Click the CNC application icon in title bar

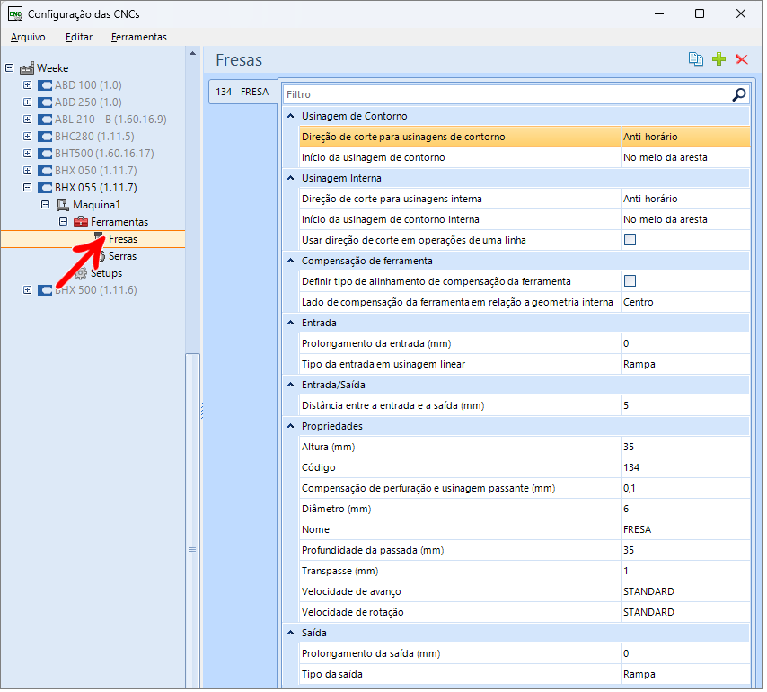point(15,13)
